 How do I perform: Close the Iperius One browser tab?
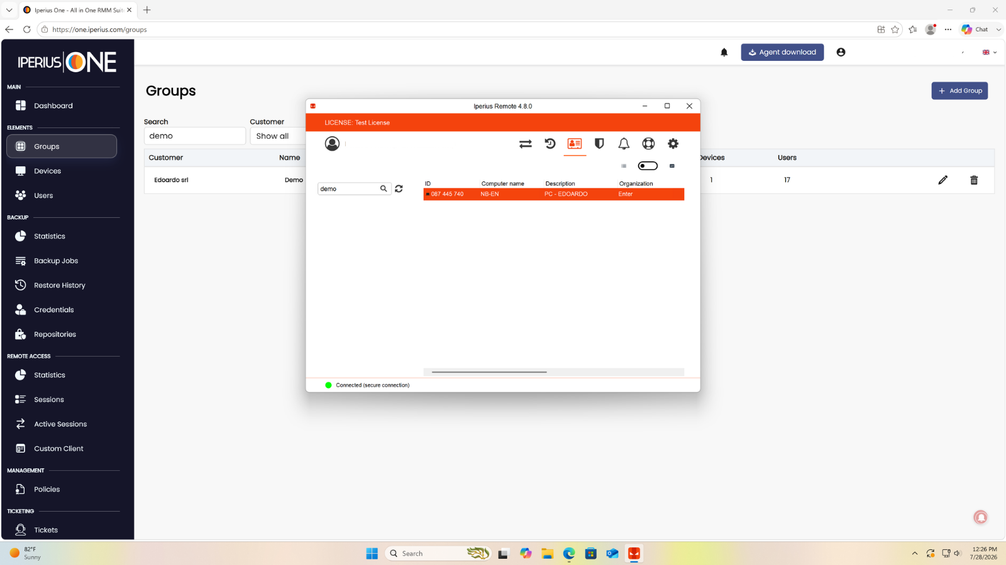pyautogui.click(x=130, y=10)
